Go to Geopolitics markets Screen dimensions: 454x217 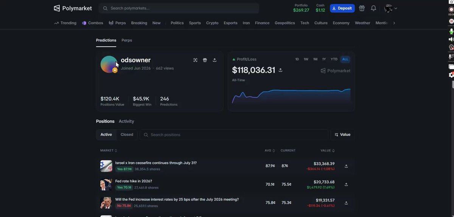[285, 23]
